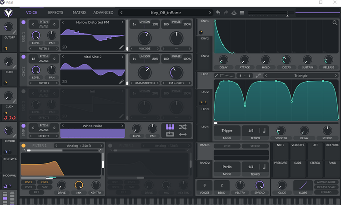This screenshot has height=205, width=341.
Task: Toggle OSC1 input on Filter 1
Action: point(29,182)
